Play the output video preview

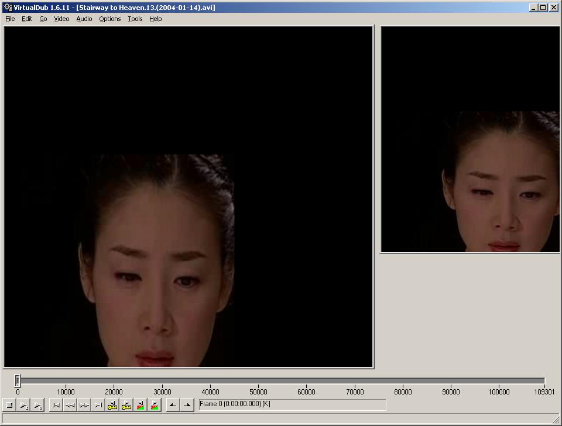(37, 405)
